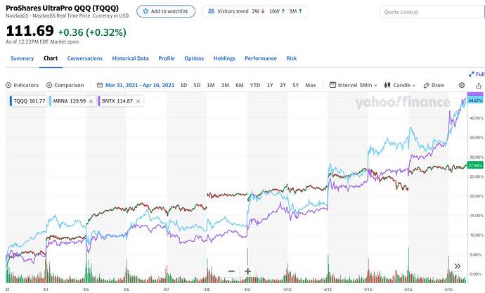This screenshot has width=485, height=293.
Task: Expand the Interval 5Min dropdown
Action: point(354,85)
